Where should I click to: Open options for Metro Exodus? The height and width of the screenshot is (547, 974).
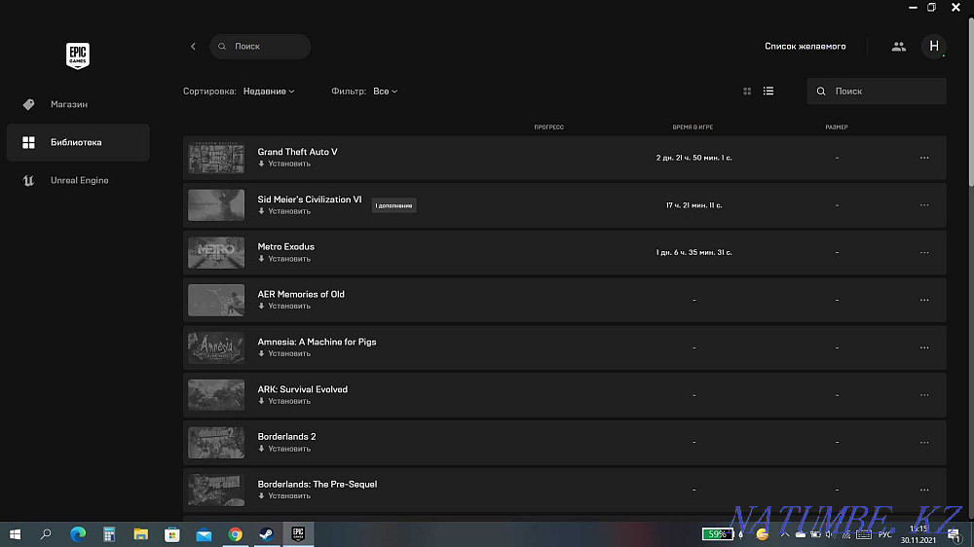(x=924, y=253)
